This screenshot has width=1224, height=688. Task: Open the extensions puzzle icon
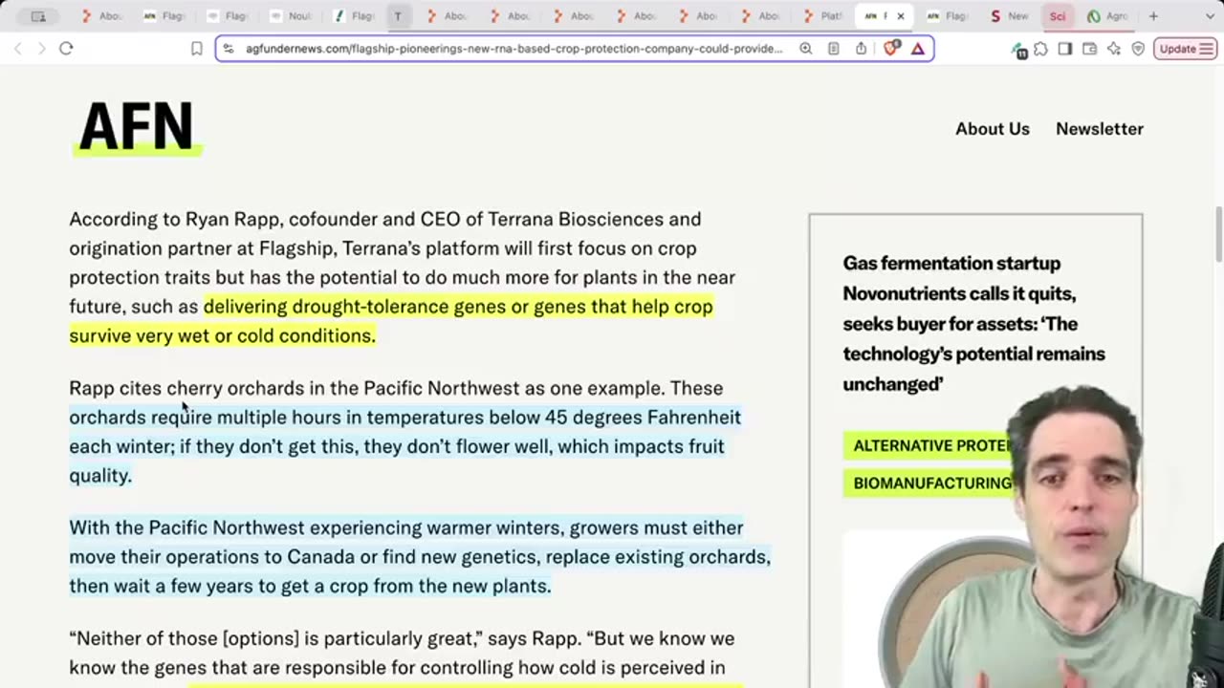[x=1040, y=49]
